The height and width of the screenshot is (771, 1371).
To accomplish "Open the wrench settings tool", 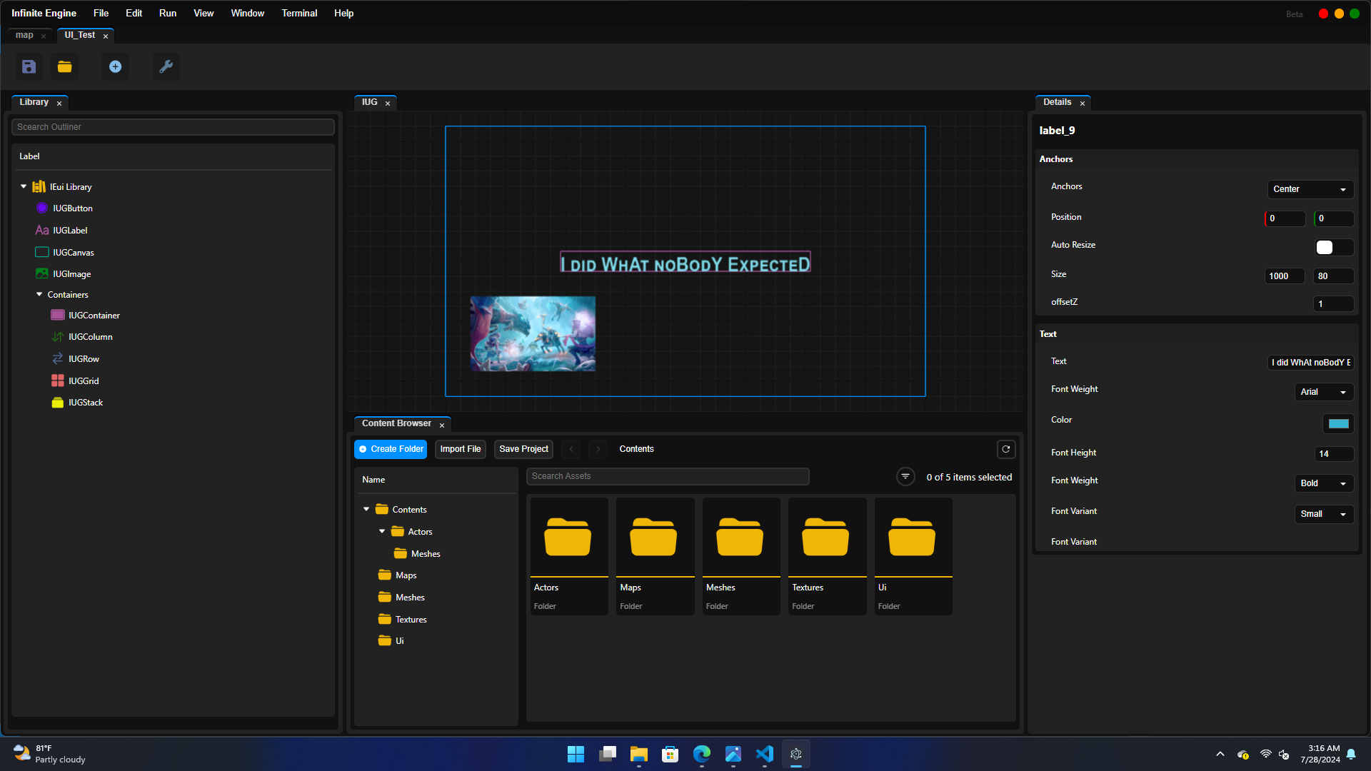I will point(166,66).
